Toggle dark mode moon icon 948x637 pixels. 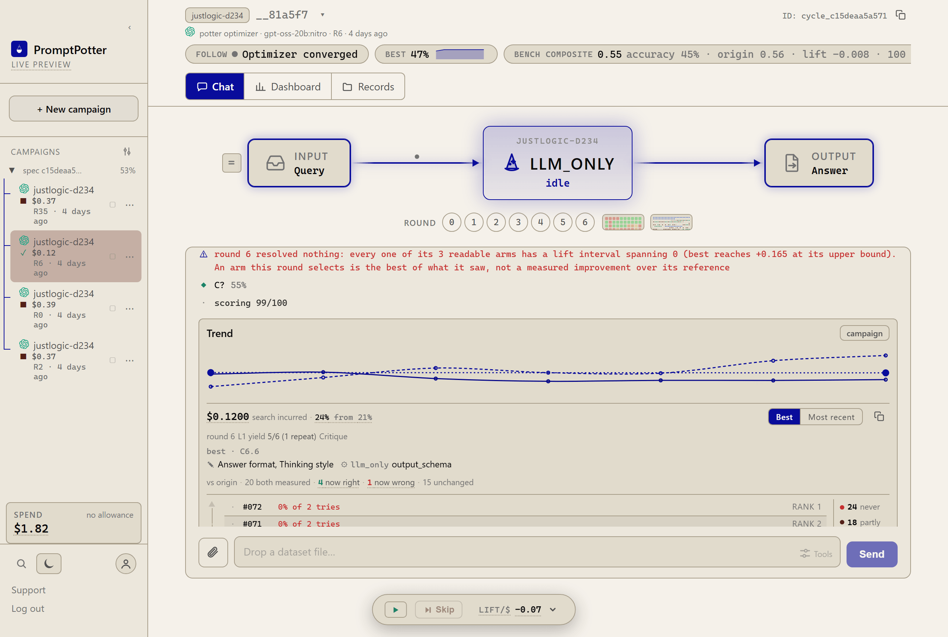coord(49,563)
